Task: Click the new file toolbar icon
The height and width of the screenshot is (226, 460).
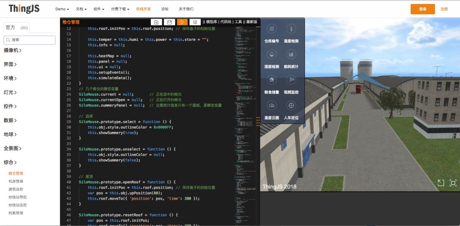Action: click(156, 22)
